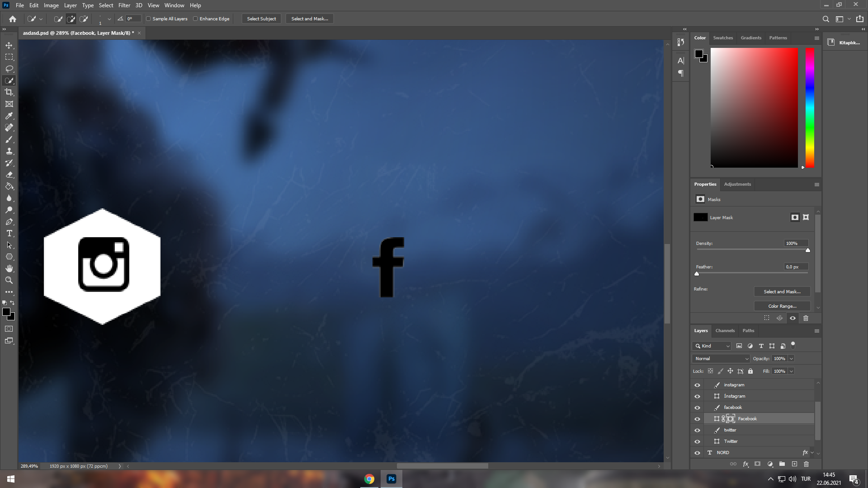Open the layer Kind filter dropdown
Image resolution: width=868 pixels, height=488 pixels.
pos(712,346)
